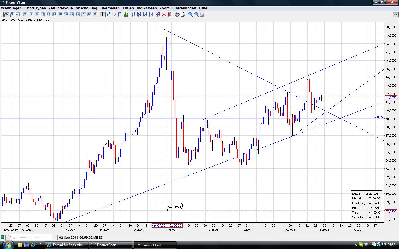
Task: Open the Bearbeiten menu
Action: pos(110,8)
